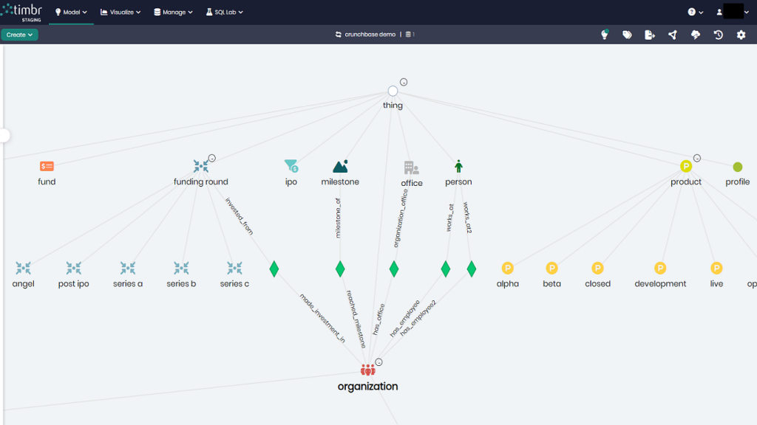Click the export file icon in toolbar
Screen dimensions: 757x425
(x=650, y=35)
